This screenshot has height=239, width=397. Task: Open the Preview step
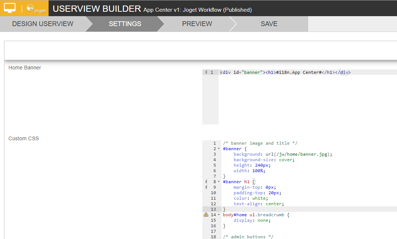[x=197, y=24]
